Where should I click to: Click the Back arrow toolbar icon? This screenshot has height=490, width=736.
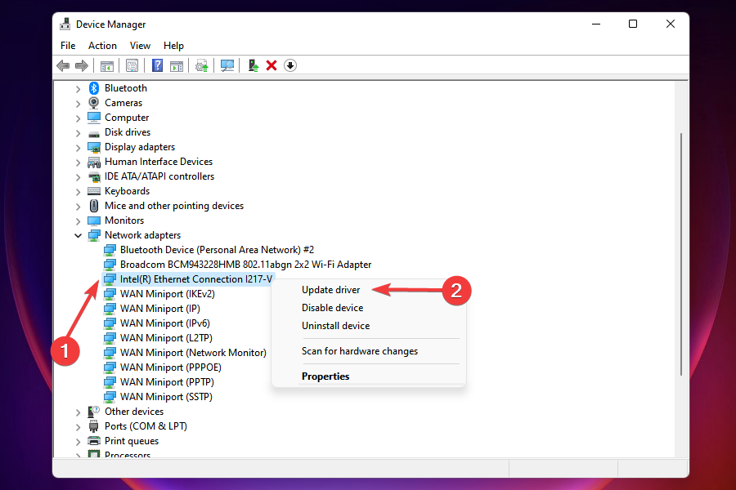pos(63,65)
